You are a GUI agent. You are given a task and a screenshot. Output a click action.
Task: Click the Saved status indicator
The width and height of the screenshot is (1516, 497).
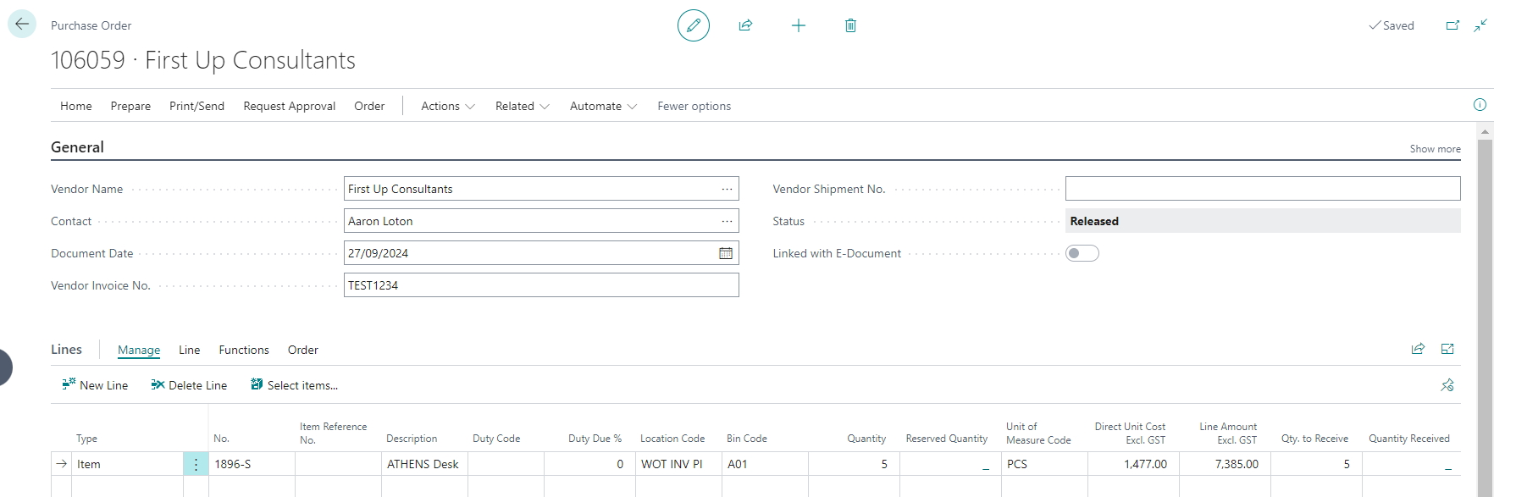(x=1392, y=25)
